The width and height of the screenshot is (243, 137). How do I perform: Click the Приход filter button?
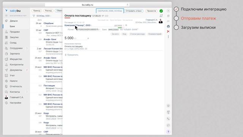pos(37,11)
